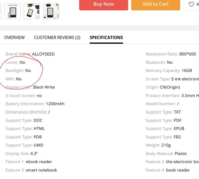199x179 pixels.
Task: Select thumbnail captioned 'Long time standby'
Action: 12,11
